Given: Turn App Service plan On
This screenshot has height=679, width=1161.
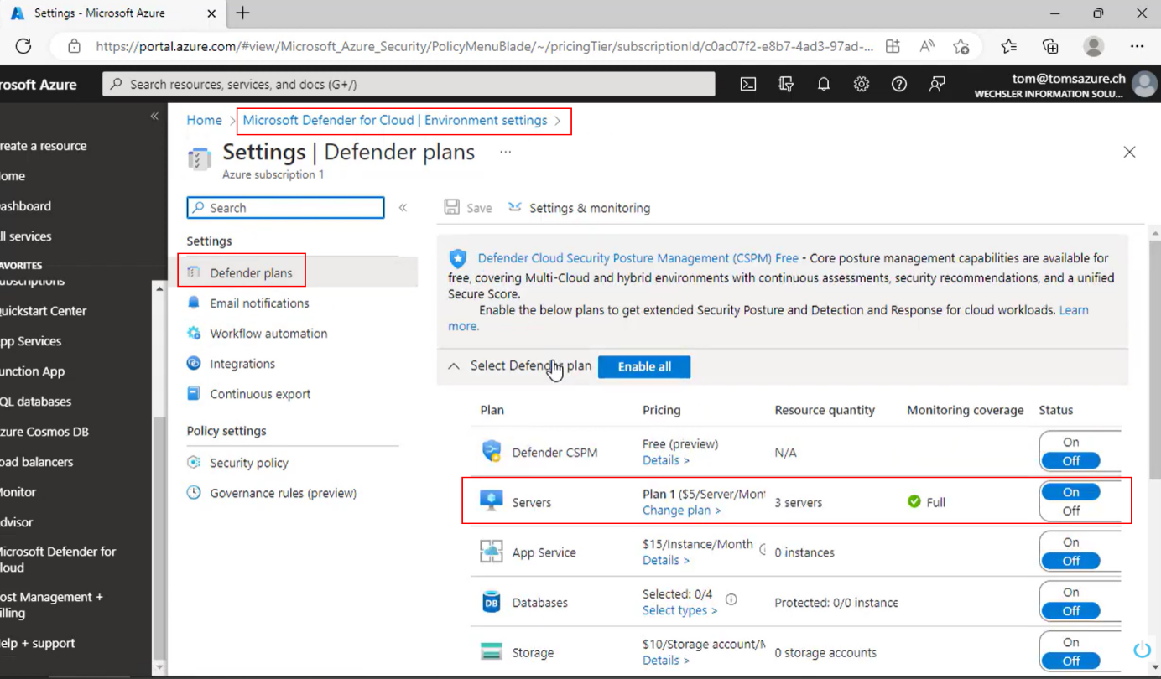Looking at the screenshot, I should click(1071, 542).
